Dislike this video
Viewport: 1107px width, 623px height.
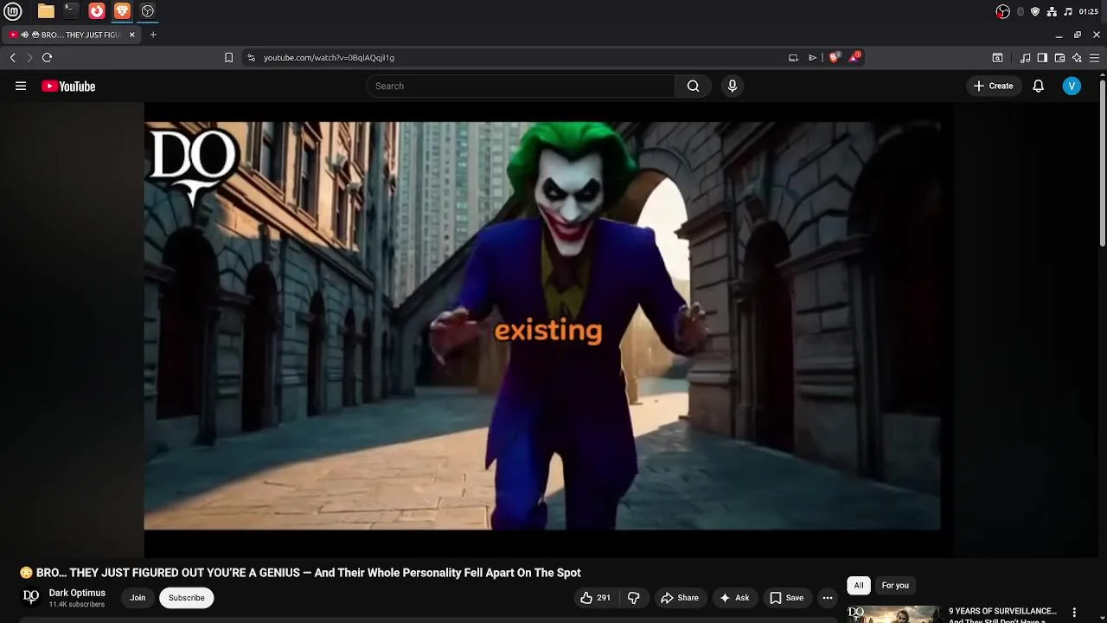pyautogui.click(x=634, y=597)
